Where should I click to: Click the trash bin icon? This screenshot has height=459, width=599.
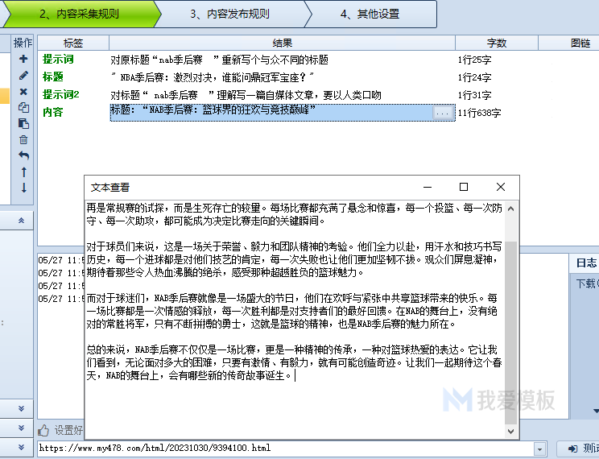23,139
